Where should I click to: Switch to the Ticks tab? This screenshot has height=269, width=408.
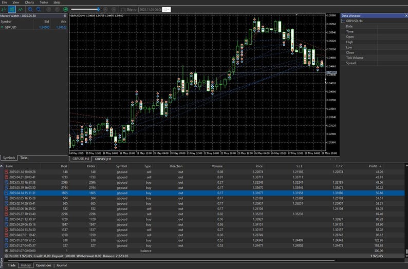[x=24, y=158]
